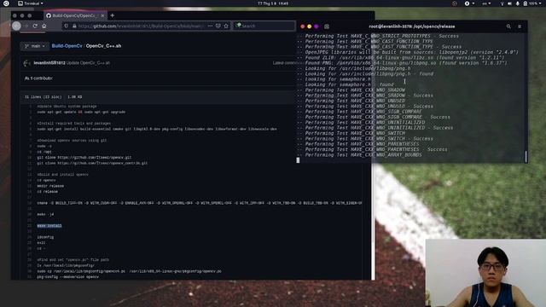Go to the browser home page
Screen dimensions: 546x307
coord(44,26)
